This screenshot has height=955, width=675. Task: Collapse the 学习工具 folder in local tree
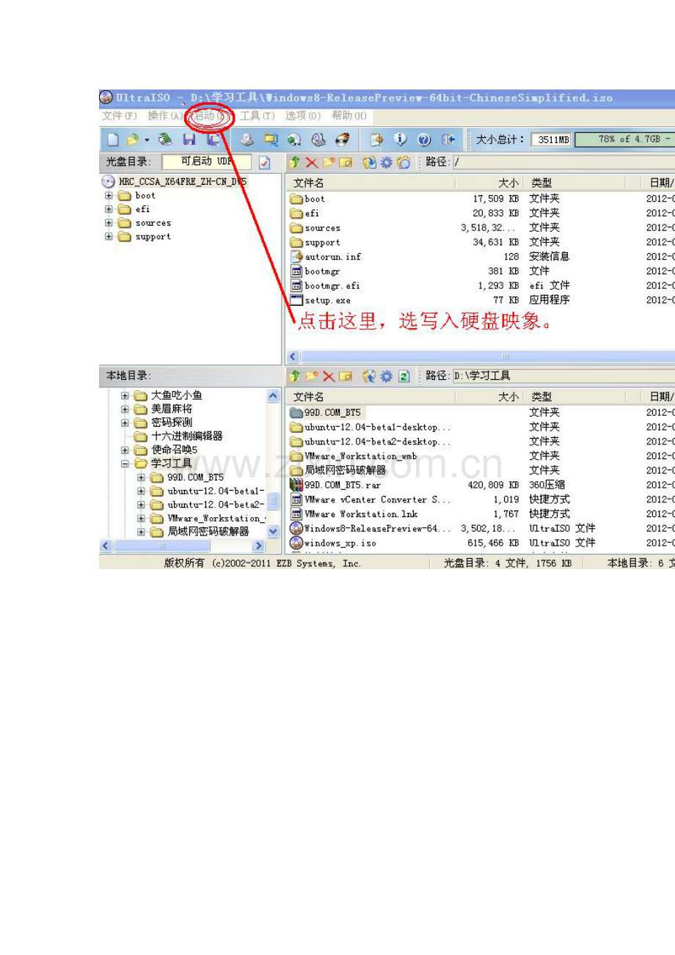125,464
